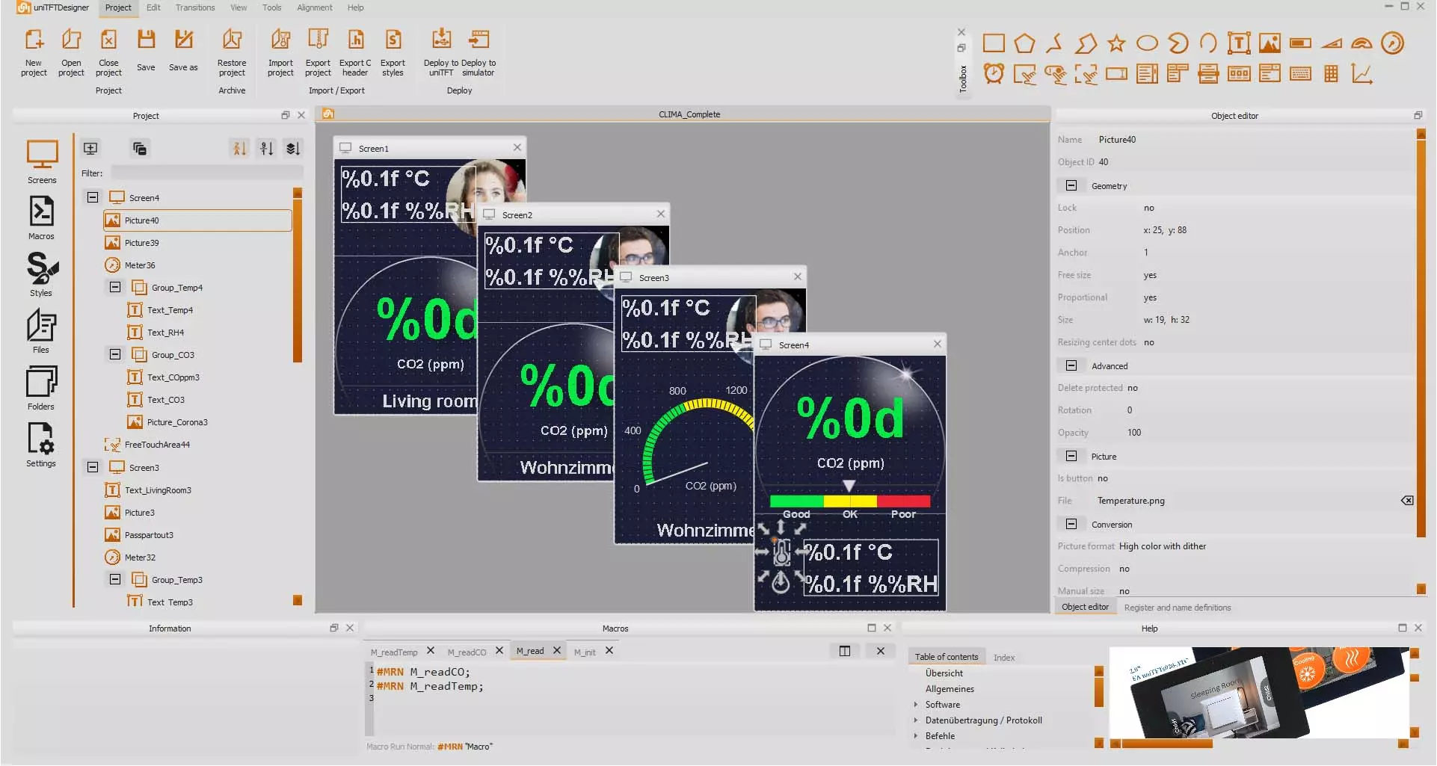This screenshot has height=766, width=1437.
Task: Open the Styles sidebar section
Action: 41,274
